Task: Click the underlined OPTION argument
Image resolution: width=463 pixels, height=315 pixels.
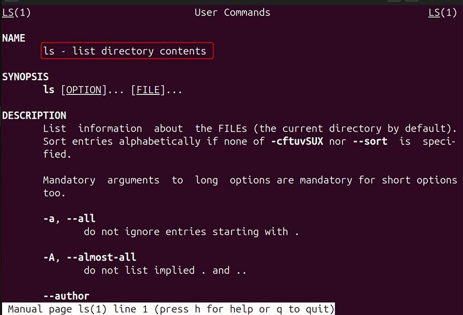Action: 84,90
